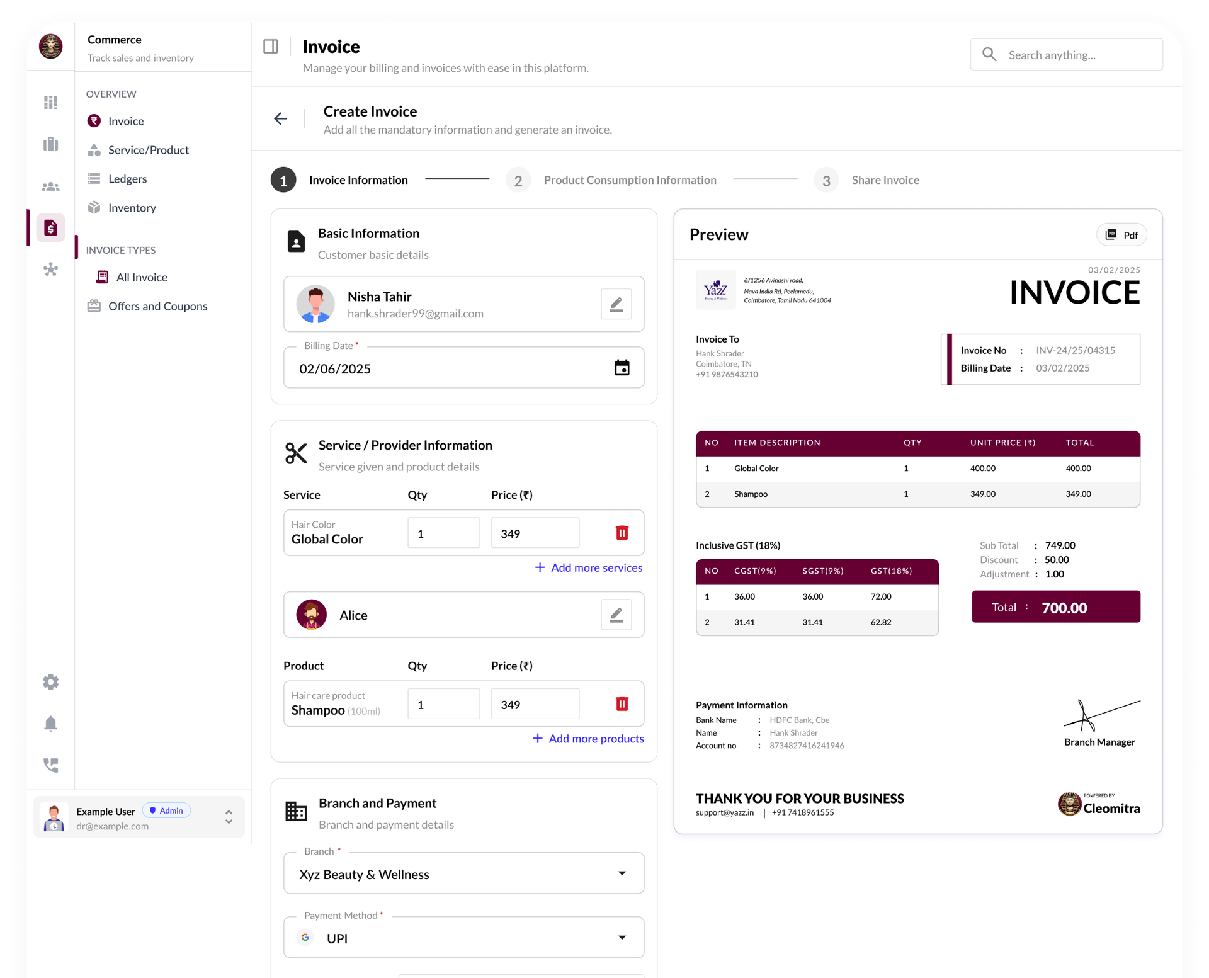The height and width of the screenshot is (978, 1209).
Task: Click the phone support icon in sidebar
Action: [x=50, y=765]
